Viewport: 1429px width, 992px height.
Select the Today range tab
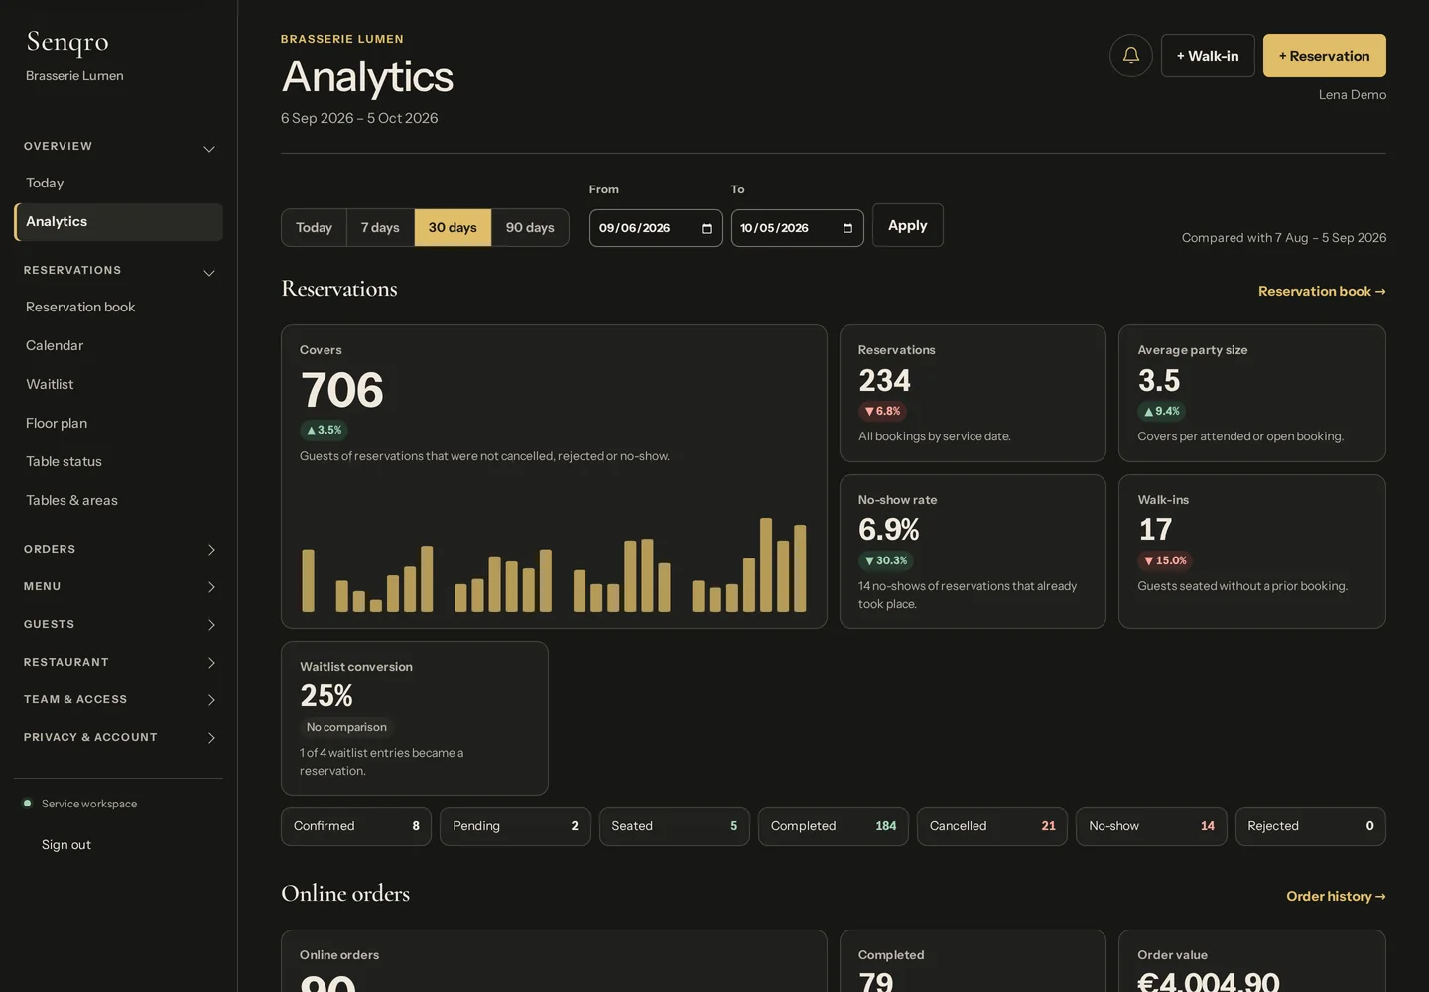[x=314, y=227]
